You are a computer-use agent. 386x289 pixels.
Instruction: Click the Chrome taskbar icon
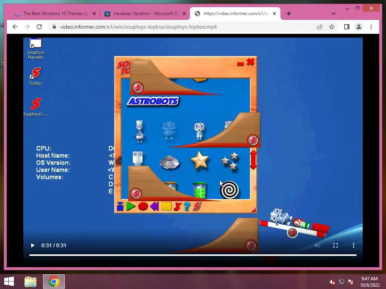(54, 281)
